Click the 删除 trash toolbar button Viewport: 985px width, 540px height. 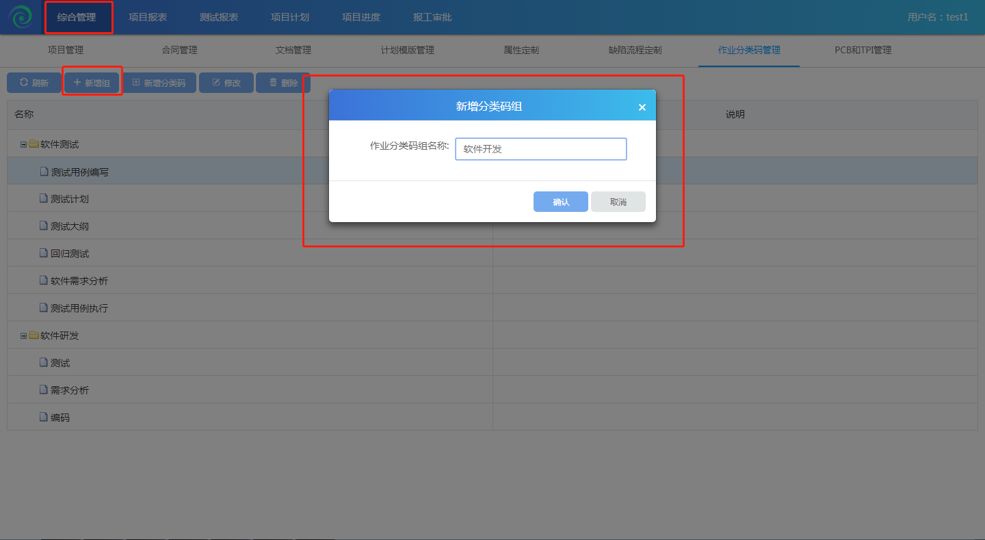point(283,83)
